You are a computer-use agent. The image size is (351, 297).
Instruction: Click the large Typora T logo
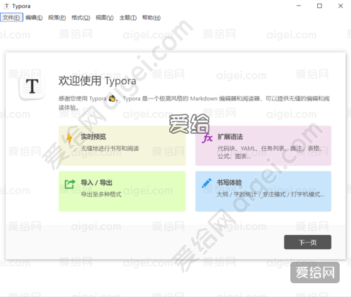(x=32, y=87)
